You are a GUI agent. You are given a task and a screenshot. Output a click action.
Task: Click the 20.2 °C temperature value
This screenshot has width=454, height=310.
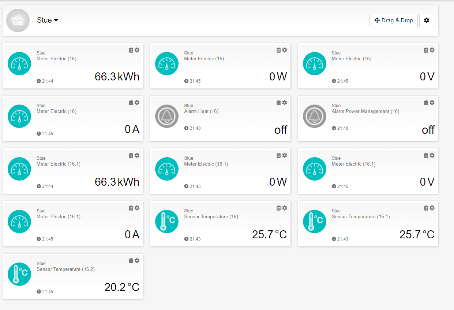pos(122,287)
